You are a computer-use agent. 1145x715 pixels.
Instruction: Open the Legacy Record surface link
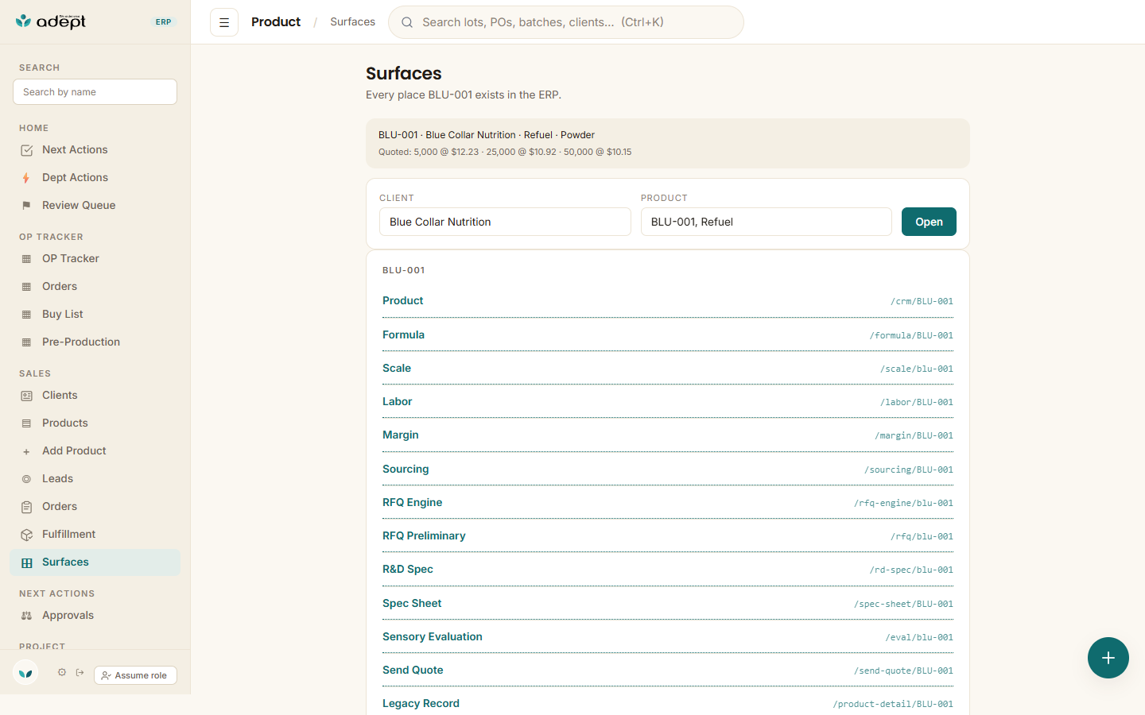421,703
